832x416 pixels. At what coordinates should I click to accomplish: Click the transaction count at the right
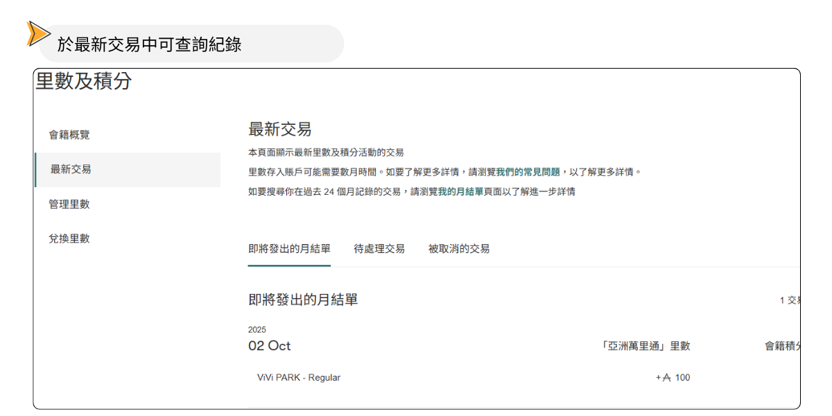coord(790,300)
